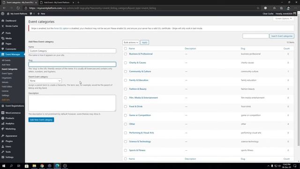Open the Film, Media & Entertainment category link
Screen dimensions: 300x169
[143, 98]
